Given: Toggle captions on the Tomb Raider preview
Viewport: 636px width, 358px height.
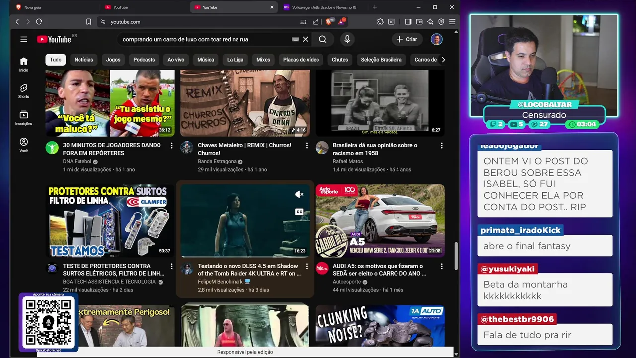Looking at the screenshot, I should 299,212.
